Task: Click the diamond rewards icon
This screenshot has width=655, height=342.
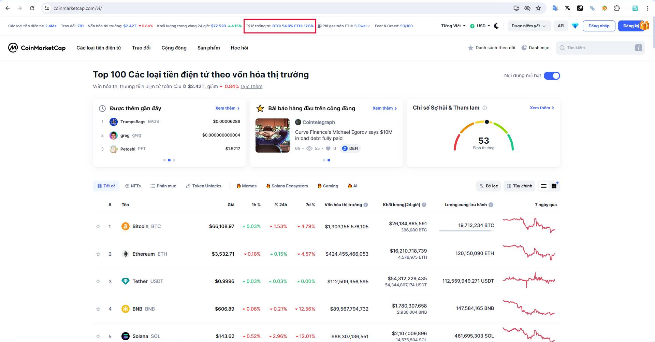Action: tap(575, 26)
